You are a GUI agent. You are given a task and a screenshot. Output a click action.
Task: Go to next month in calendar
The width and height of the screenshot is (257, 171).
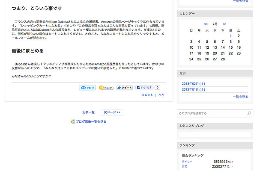tap(224, 24)
